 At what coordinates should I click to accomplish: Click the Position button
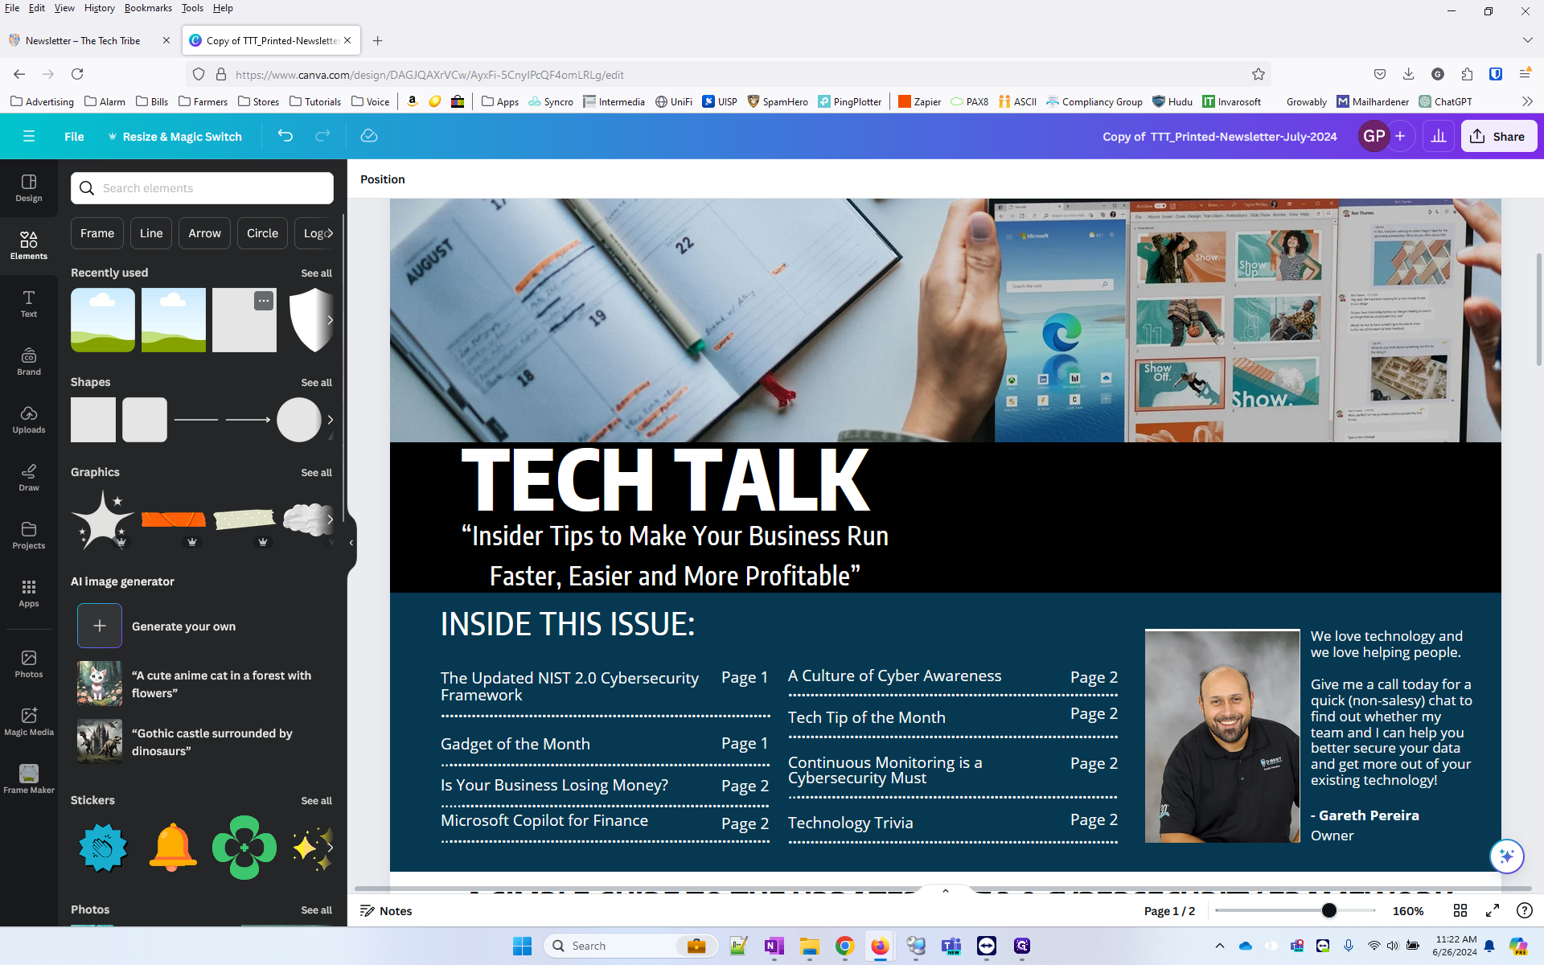[x=383, y=179]
